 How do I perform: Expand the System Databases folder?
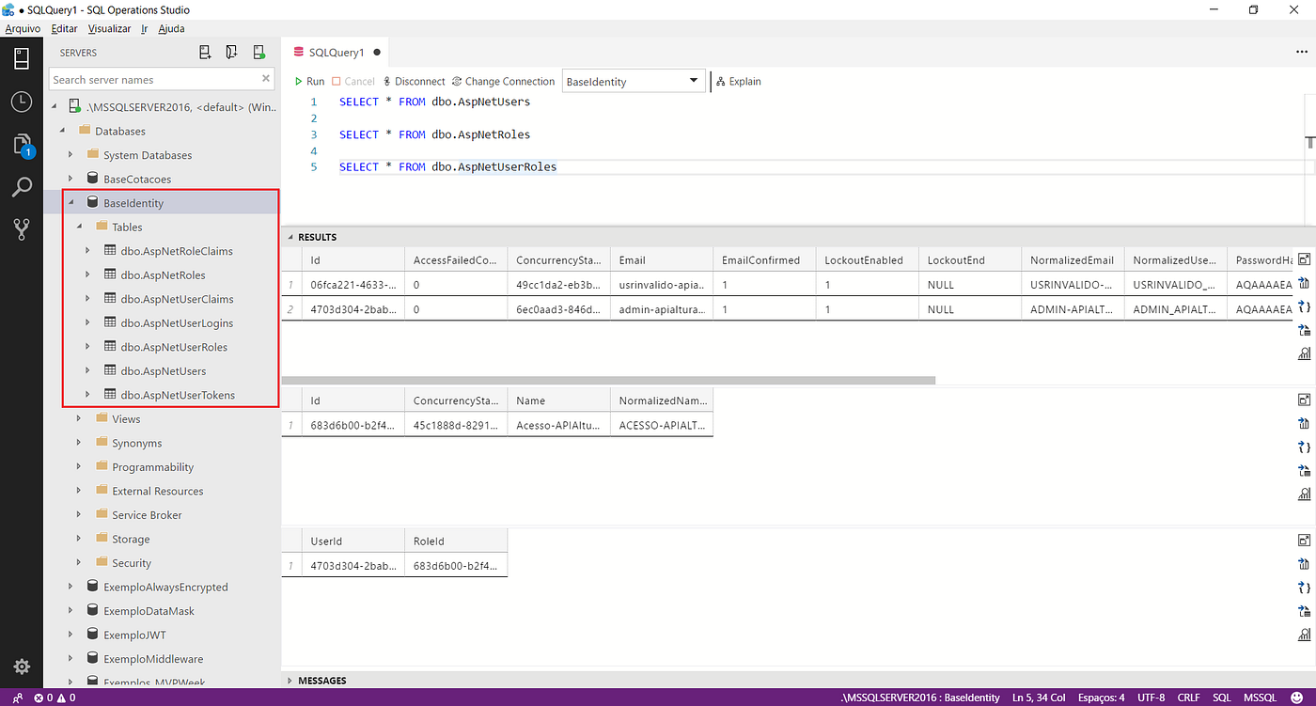click(70, 155)
